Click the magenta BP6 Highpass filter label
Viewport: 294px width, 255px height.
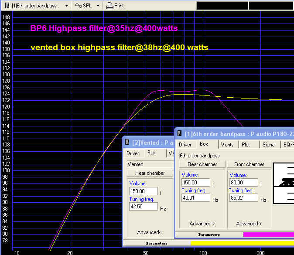(x=104, y=28)
